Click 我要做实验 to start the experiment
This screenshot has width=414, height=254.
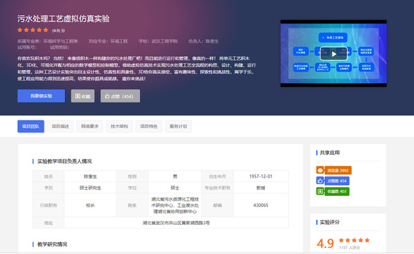coord(41,96)
